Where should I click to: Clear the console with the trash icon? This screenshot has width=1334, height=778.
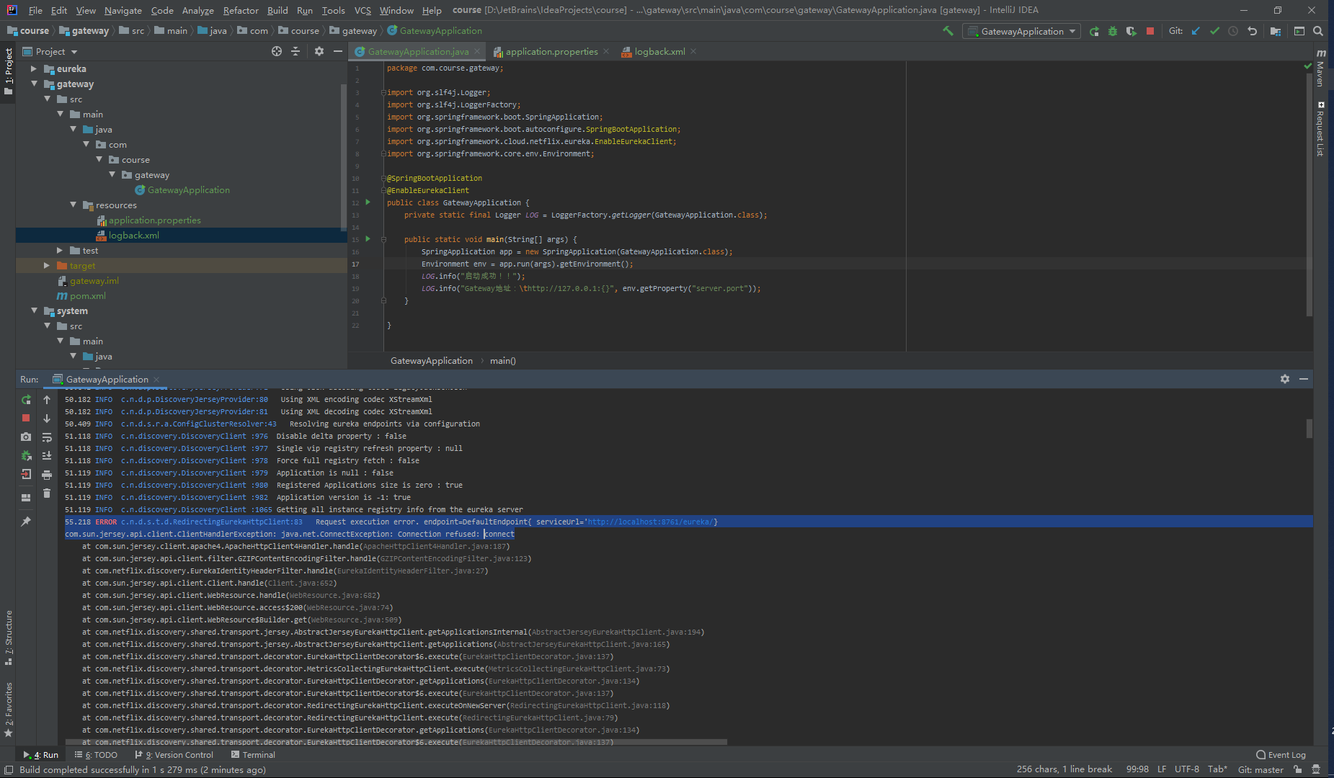[x=47, y=493]
